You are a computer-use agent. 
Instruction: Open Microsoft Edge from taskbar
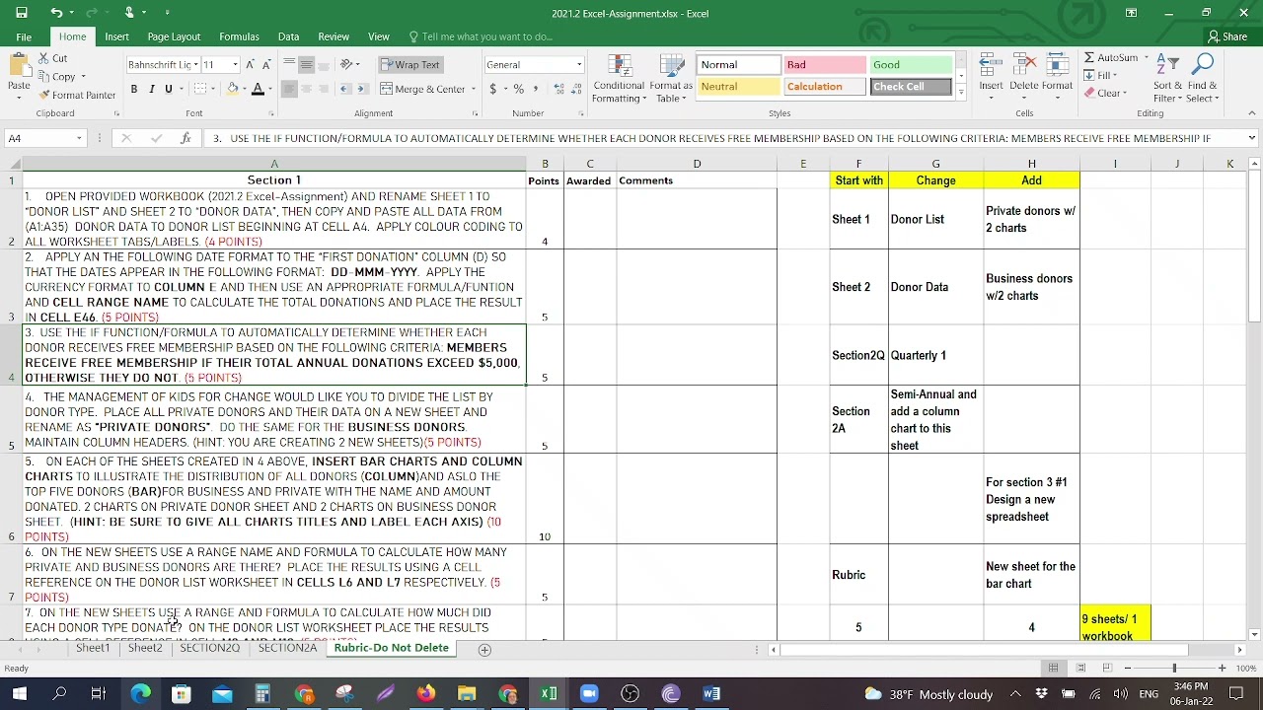140,694
